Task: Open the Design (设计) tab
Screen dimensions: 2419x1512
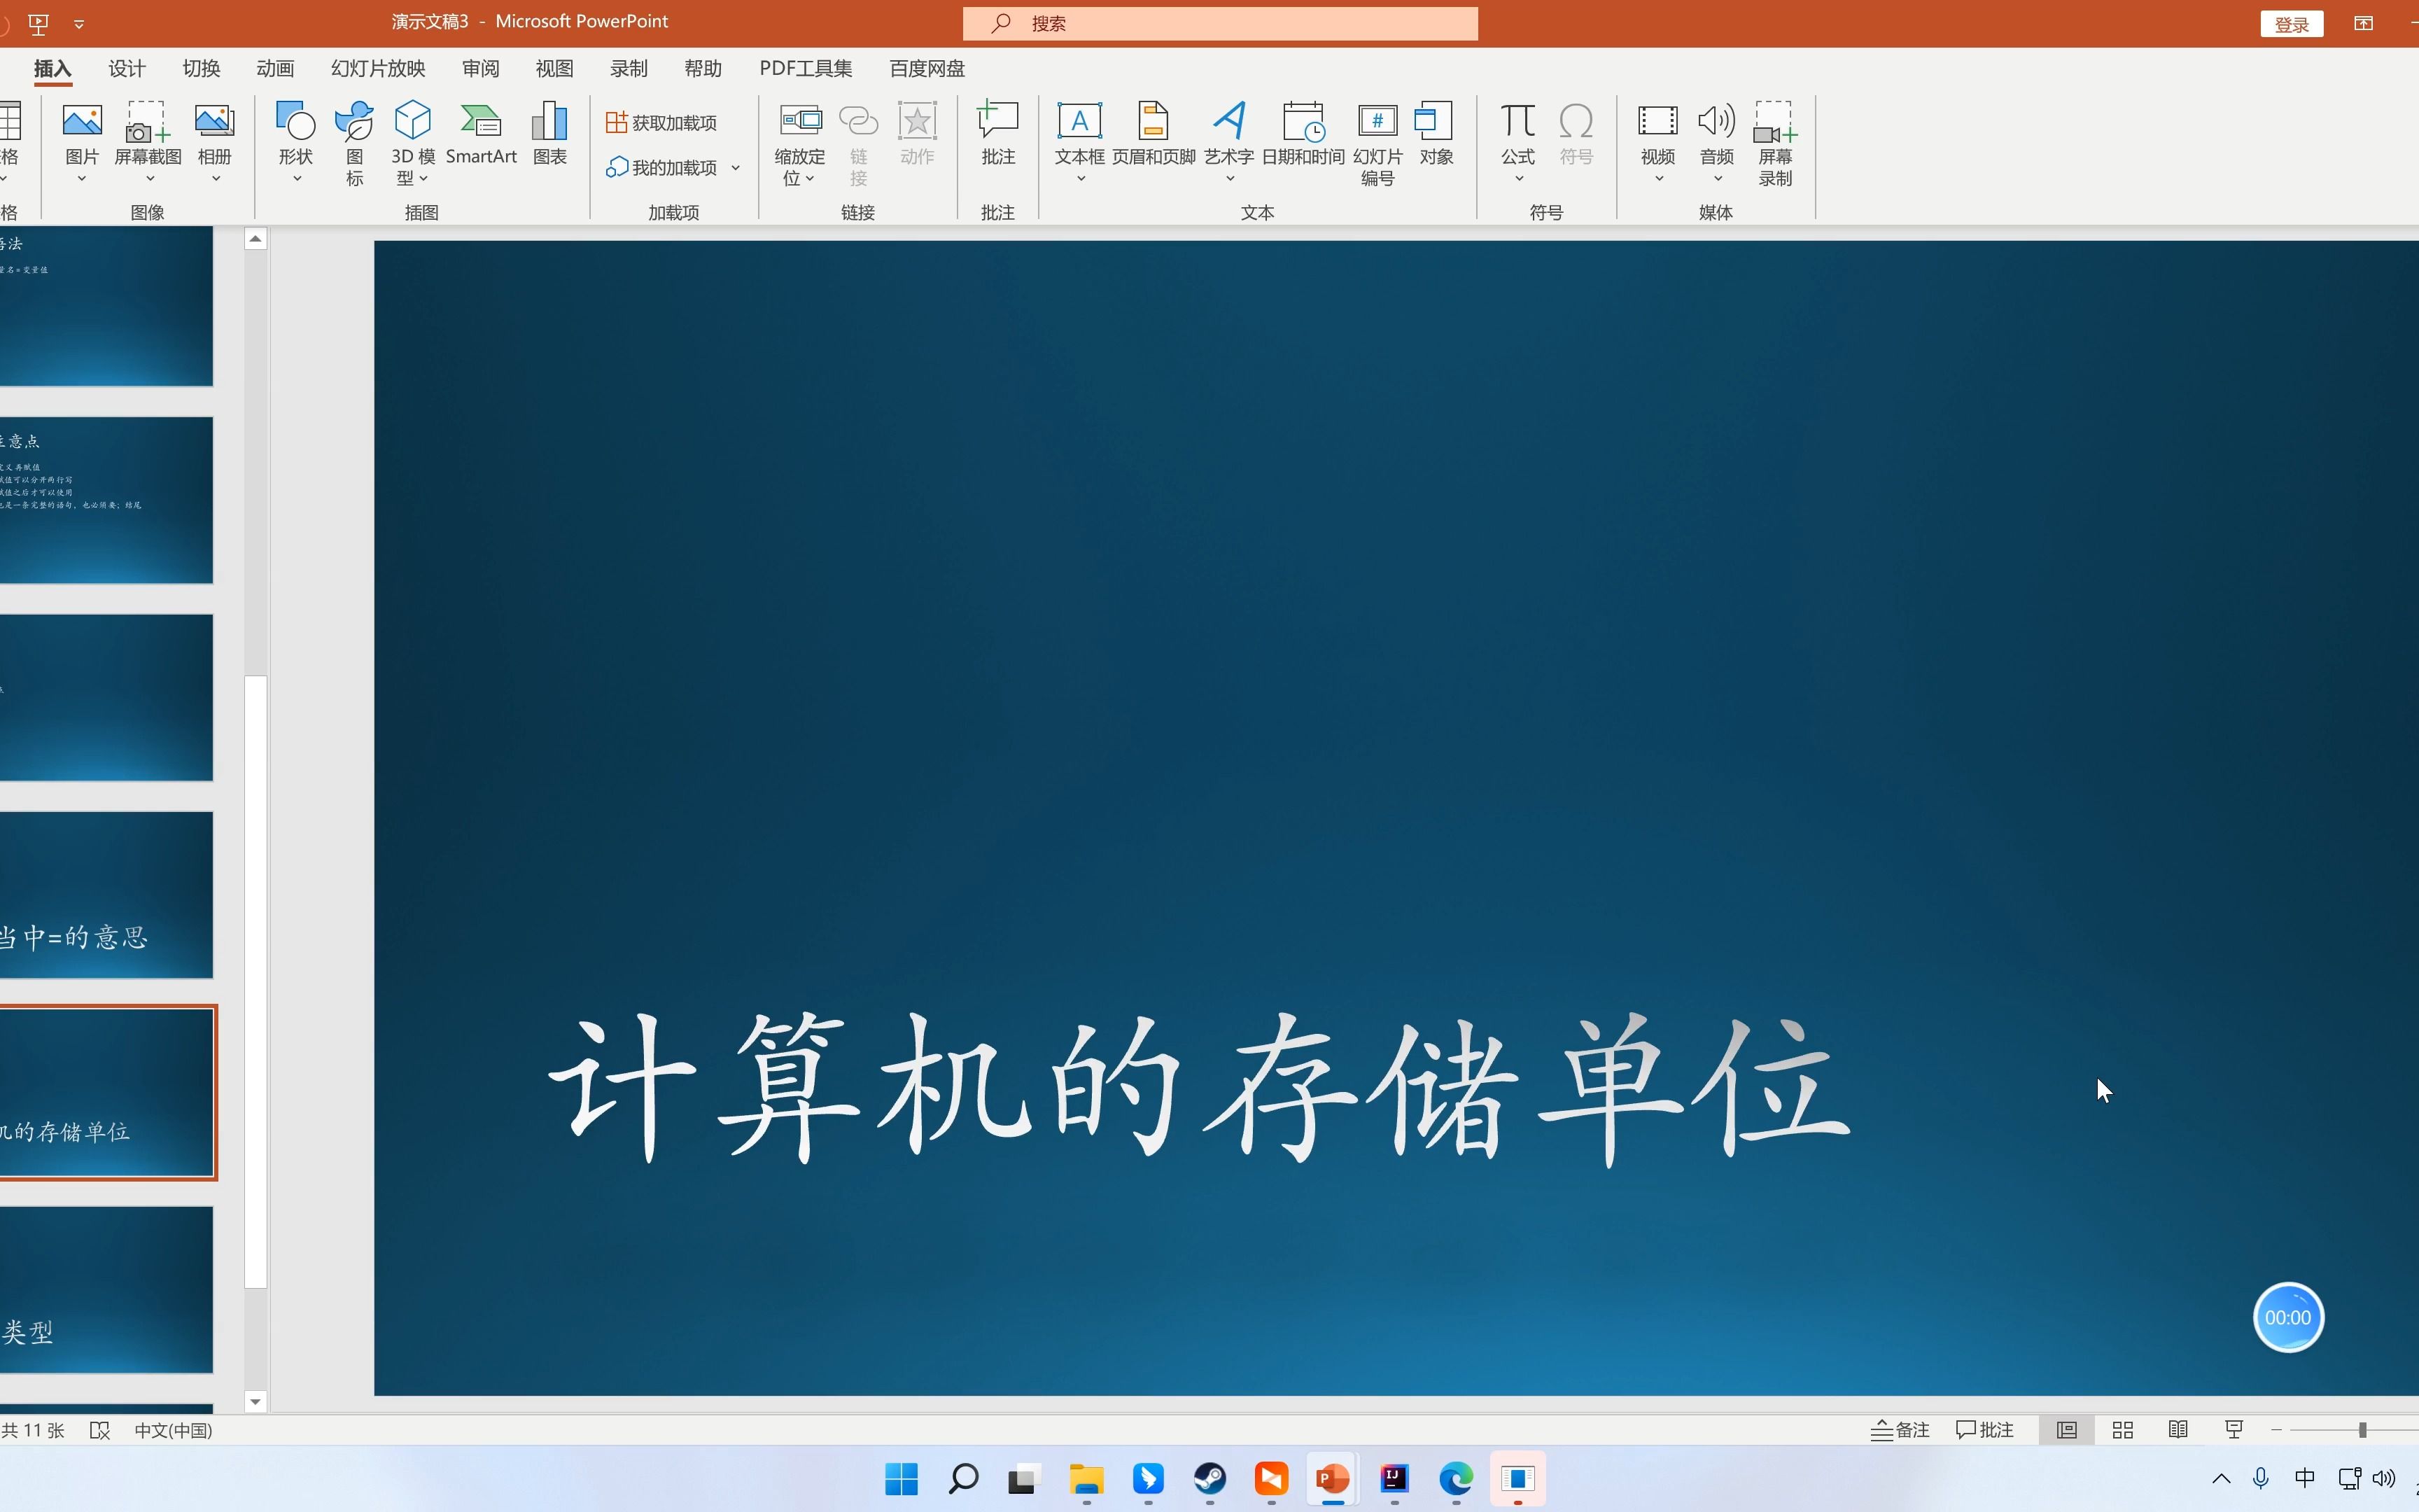Action: click(x=127, y=68)
